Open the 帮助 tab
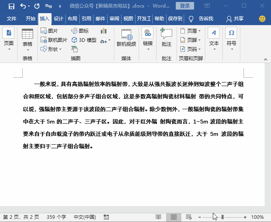Viewport: 271px width, 222px height. (159, 18)
